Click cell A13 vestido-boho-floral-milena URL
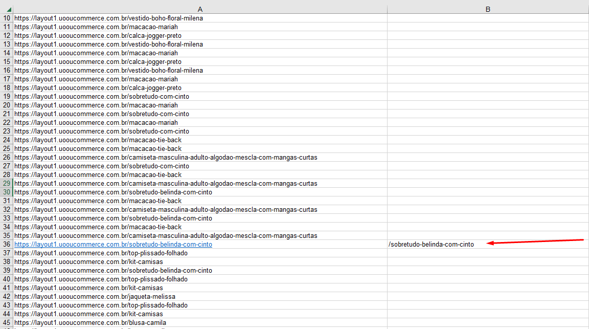 [200, 45]
